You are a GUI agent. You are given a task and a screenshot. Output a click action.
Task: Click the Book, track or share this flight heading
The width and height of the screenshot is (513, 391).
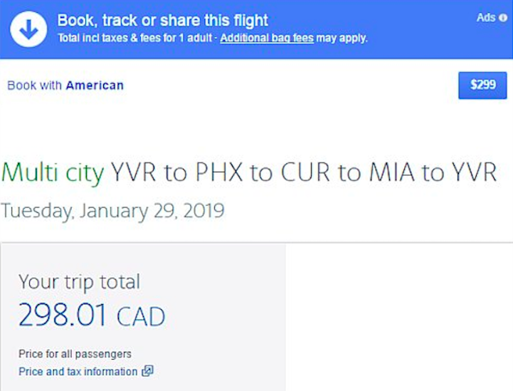163,21
